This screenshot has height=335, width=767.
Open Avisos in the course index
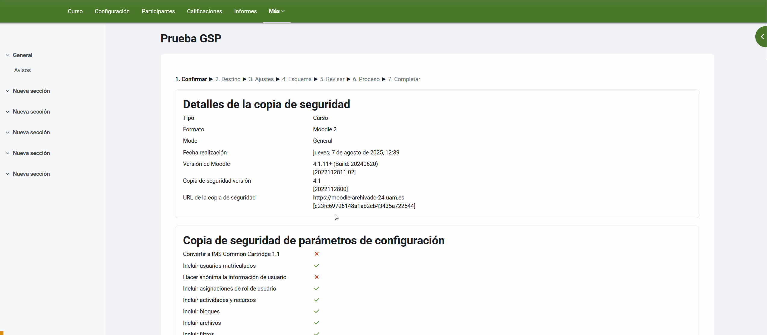point(22,70)
